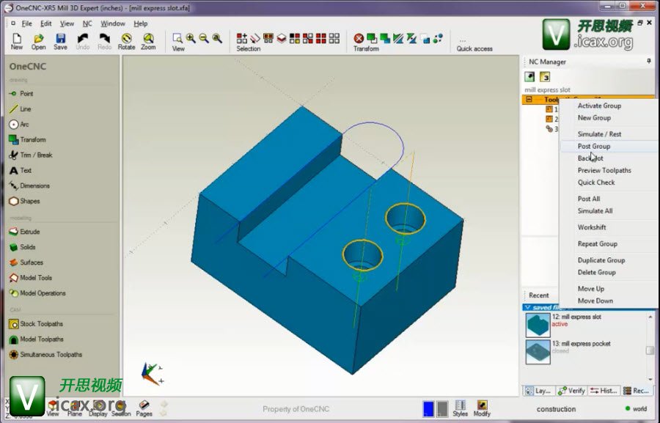This screenshot has height=423, width=660.
Task: Open the Trim / Break tools
Action: 30,155
